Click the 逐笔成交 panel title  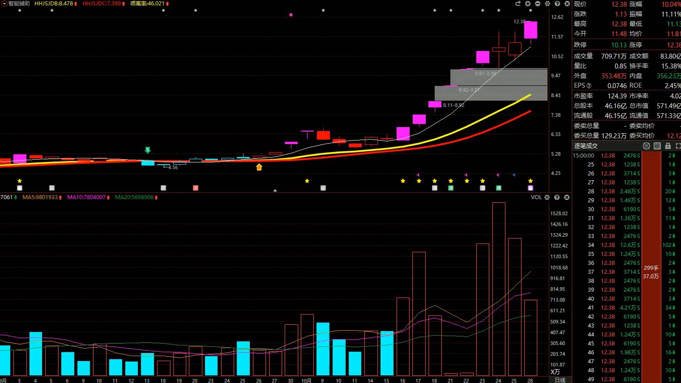586,146
